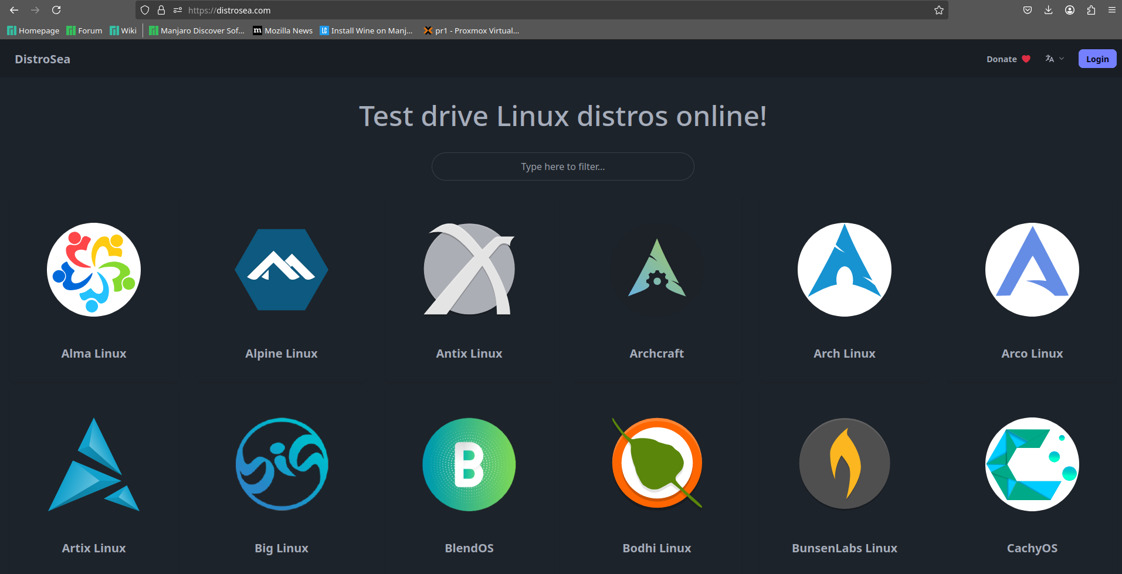Click the Alpine Linux hexagon logo

282,270
